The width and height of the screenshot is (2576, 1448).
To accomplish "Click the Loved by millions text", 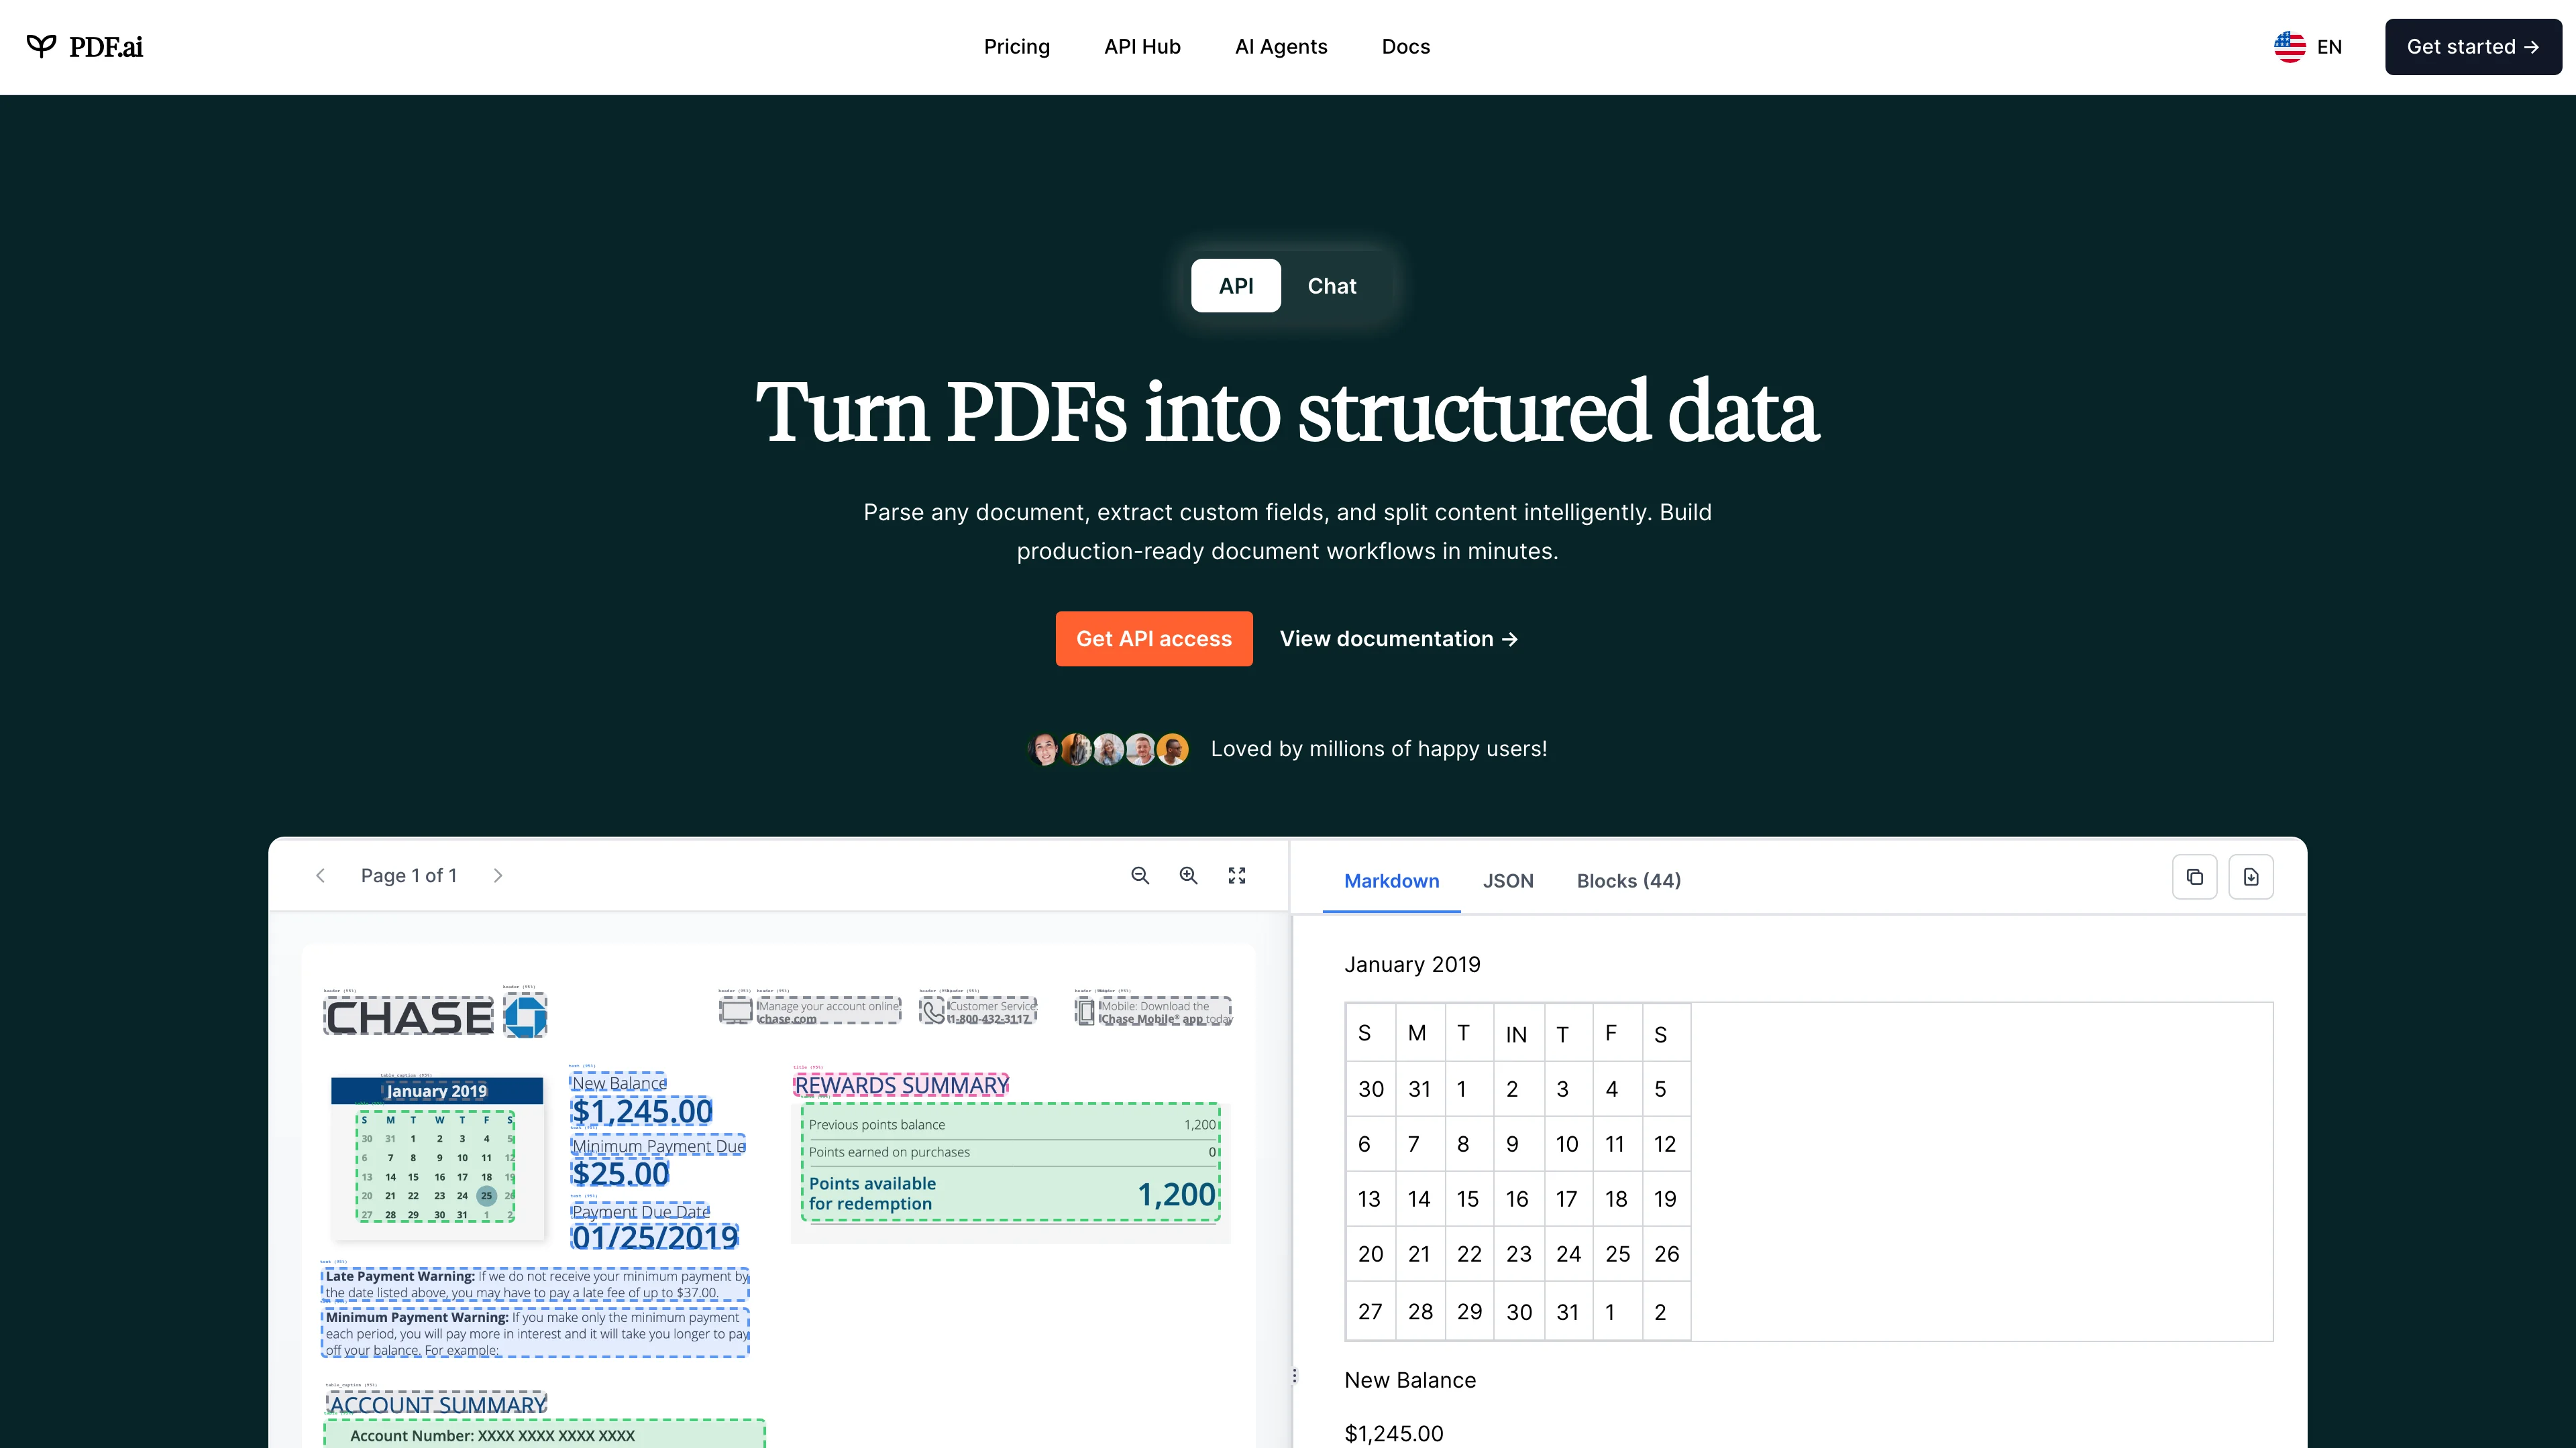I will 1378,749.
